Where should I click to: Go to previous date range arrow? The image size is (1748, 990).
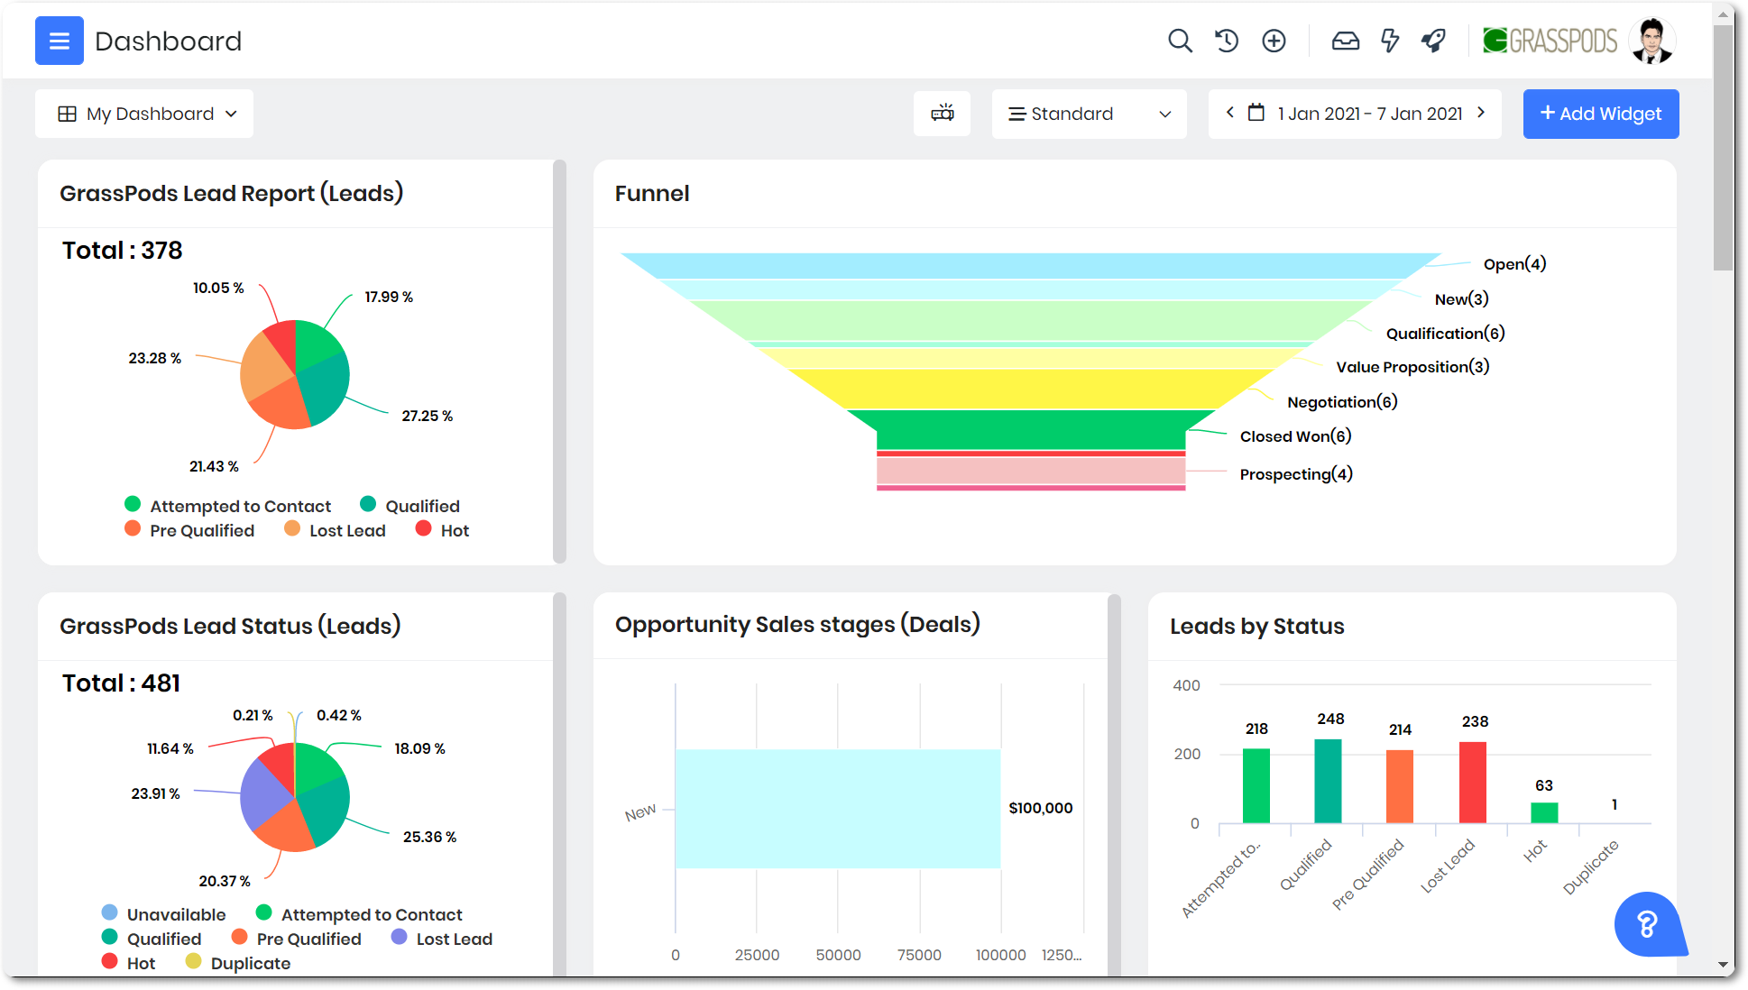tap(1229, 113)
